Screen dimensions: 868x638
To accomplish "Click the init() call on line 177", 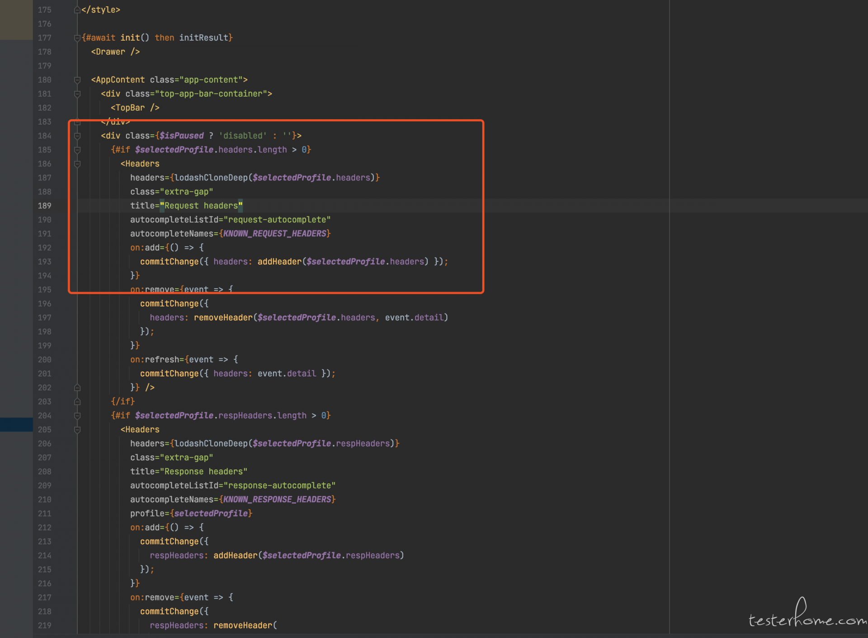I will (135, 38).
